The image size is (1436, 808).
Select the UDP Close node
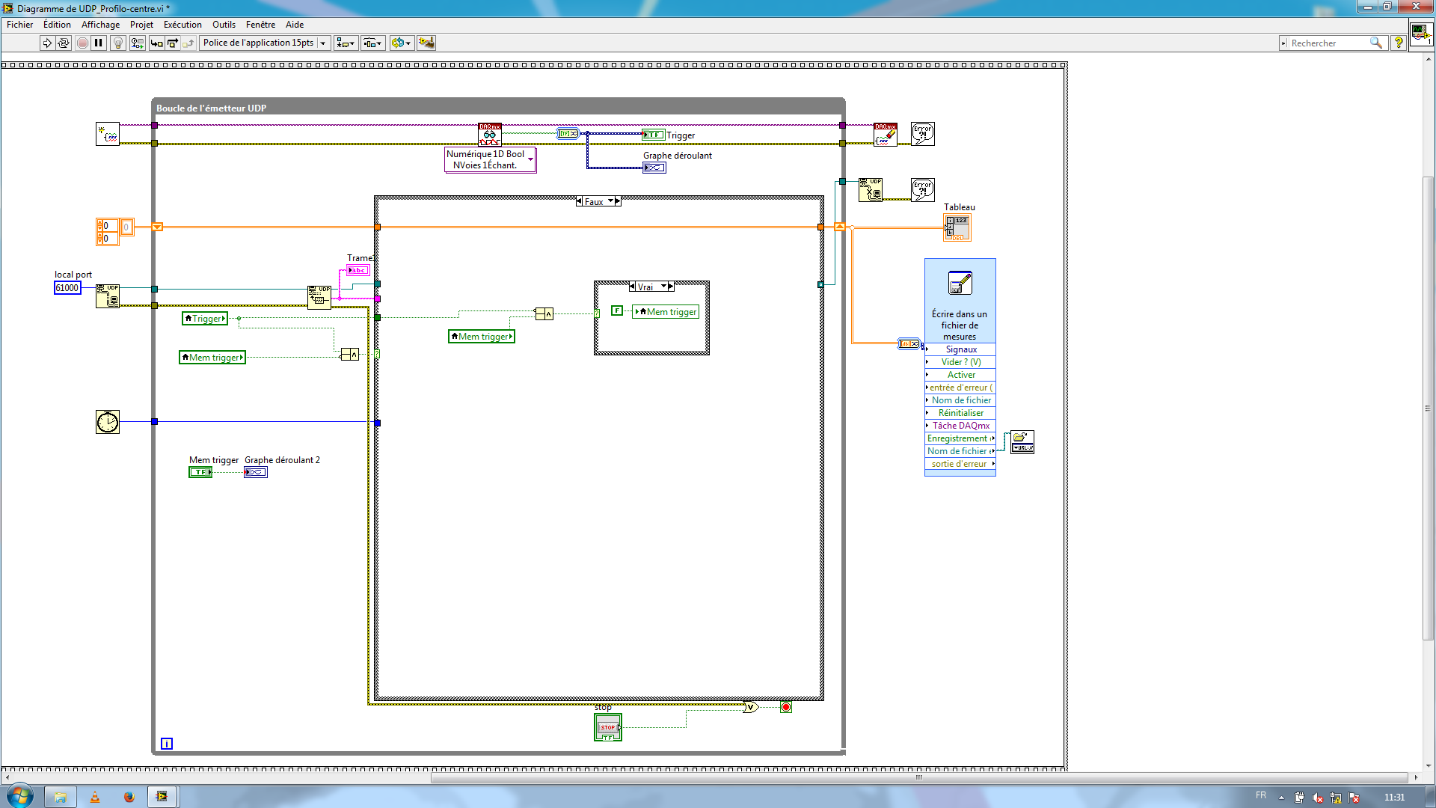871,190
